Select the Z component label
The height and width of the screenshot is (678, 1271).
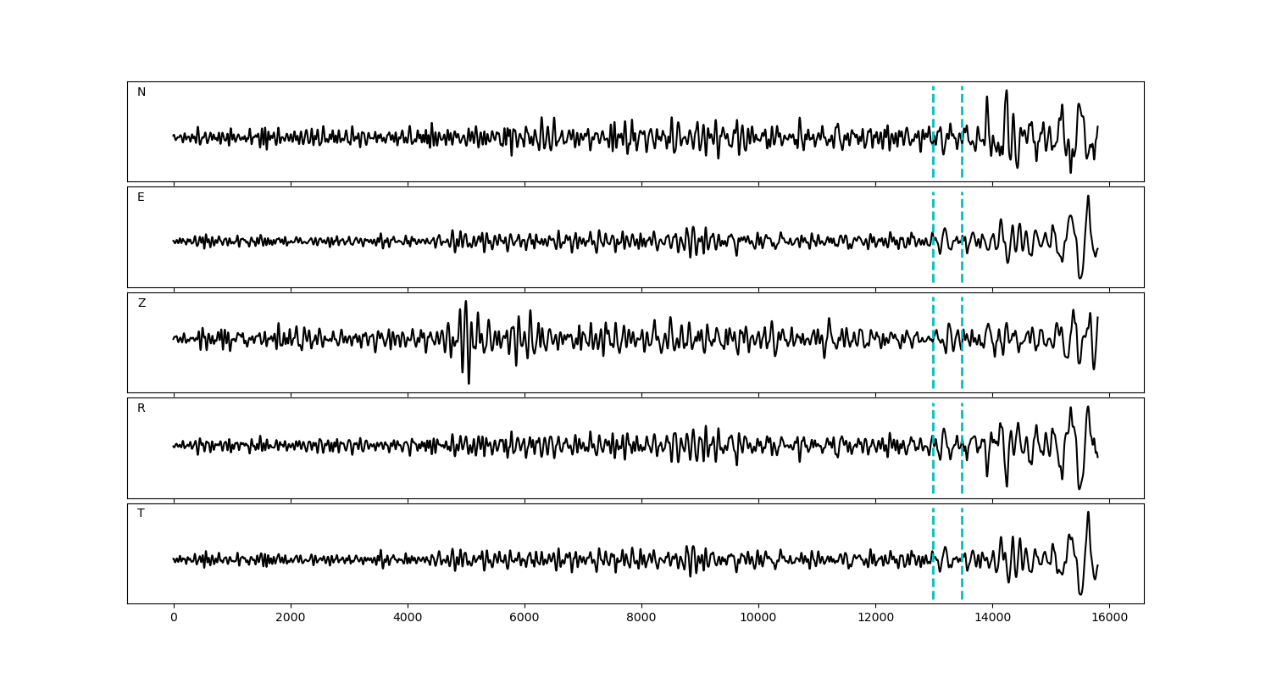(142, 303)
